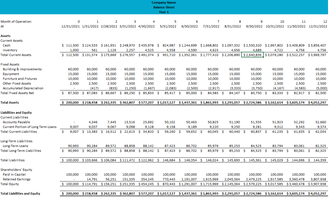Select Total Current Liabilities label
Viewport: 330px width, 198px height.
coord(19,132)
